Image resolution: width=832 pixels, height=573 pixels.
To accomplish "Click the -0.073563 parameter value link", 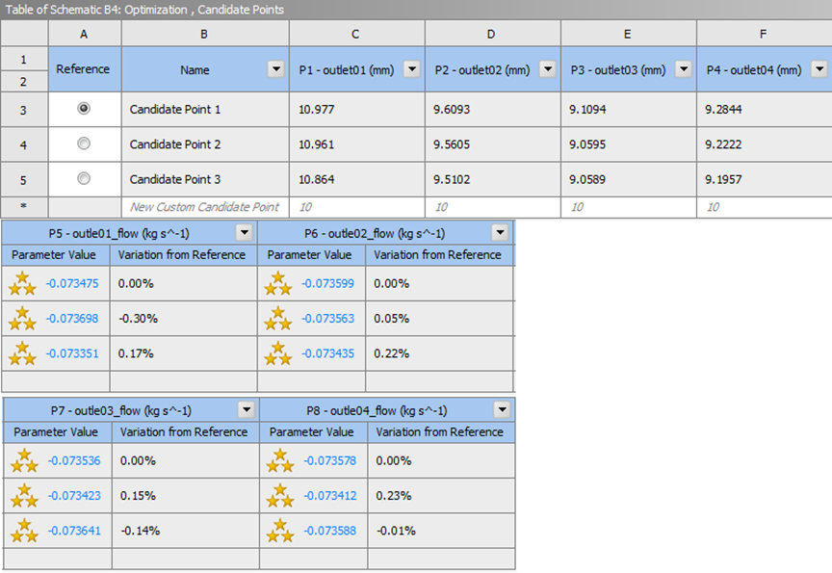I will pos(327,319).
